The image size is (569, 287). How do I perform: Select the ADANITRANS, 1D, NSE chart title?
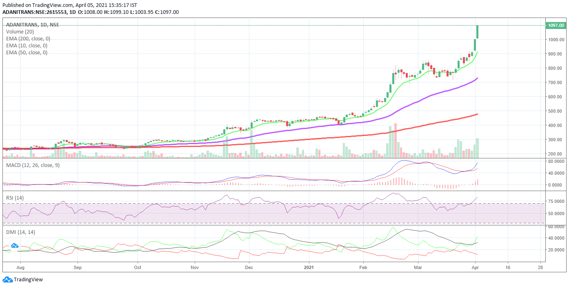point(33,25)
